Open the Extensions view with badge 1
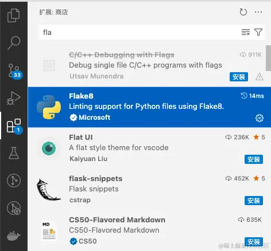 click(14, 126)
